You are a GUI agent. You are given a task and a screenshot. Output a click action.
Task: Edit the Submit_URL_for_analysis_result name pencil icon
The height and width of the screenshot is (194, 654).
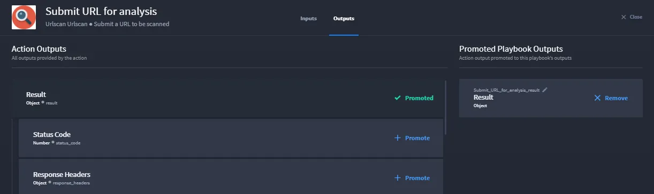(545, 90)
